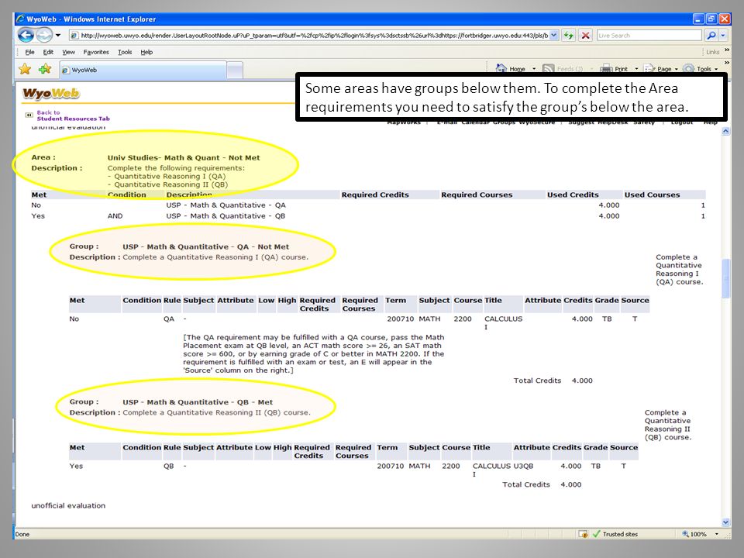Click the WyoWeb logo
744x558 pixels.
51,94
